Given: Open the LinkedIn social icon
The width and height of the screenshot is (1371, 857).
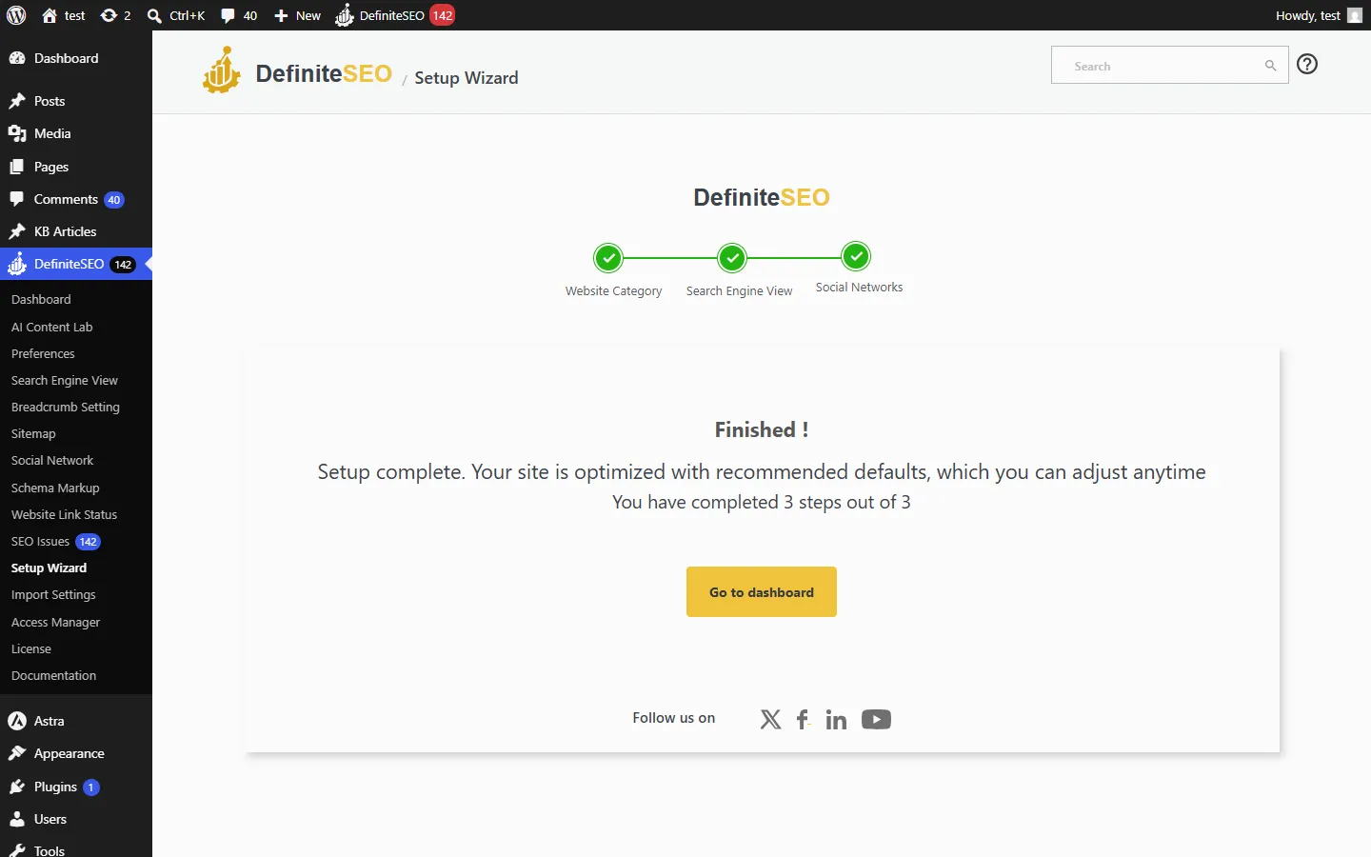Looking at the screenshot, I should [836, 719].
